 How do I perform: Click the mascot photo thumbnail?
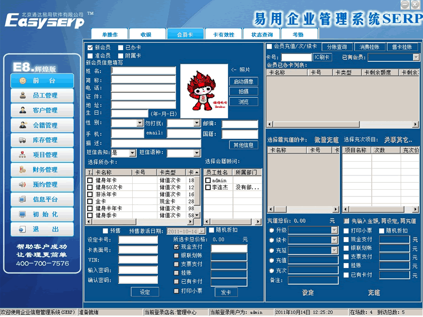[204, 91]
